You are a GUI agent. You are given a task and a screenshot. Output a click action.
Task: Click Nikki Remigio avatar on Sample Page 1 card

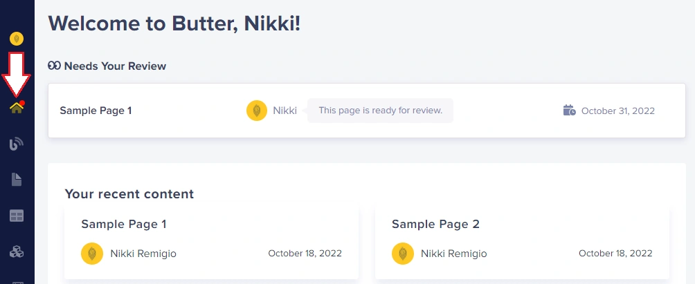pyautogui.click(x=92, y=254)
